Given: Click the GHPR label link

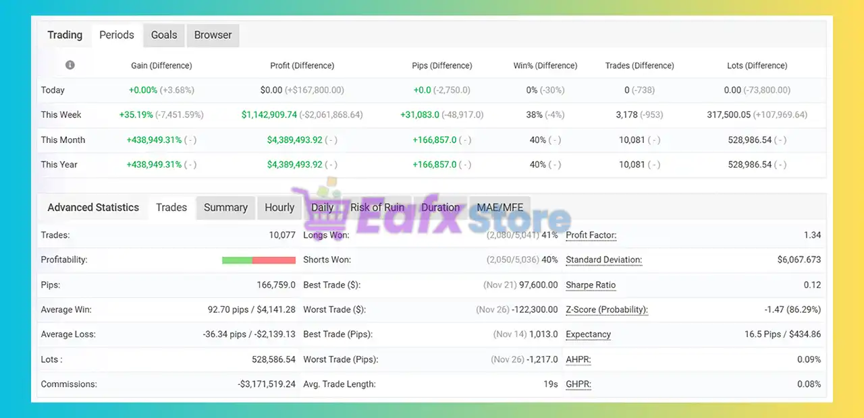Looking at the screenshot, I should tap(578, 384).
